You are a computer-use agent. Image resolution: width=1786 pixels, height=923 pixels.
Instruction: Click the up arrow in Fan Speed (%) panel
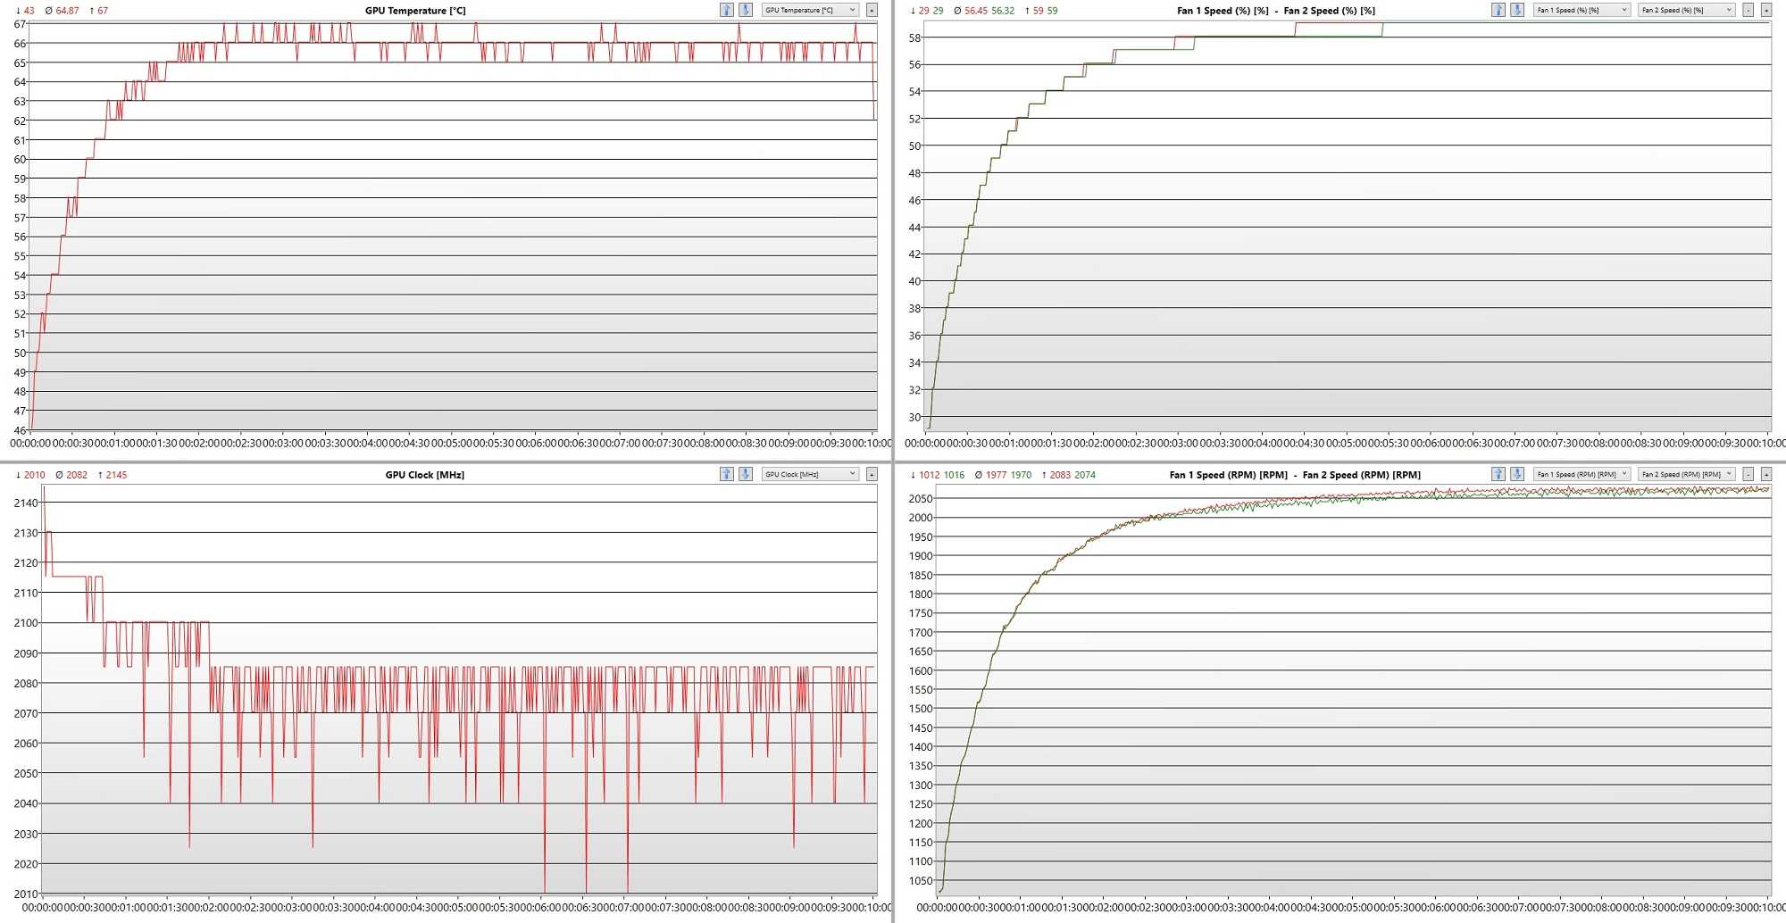pyautogui.click(x=1498, y=10)
